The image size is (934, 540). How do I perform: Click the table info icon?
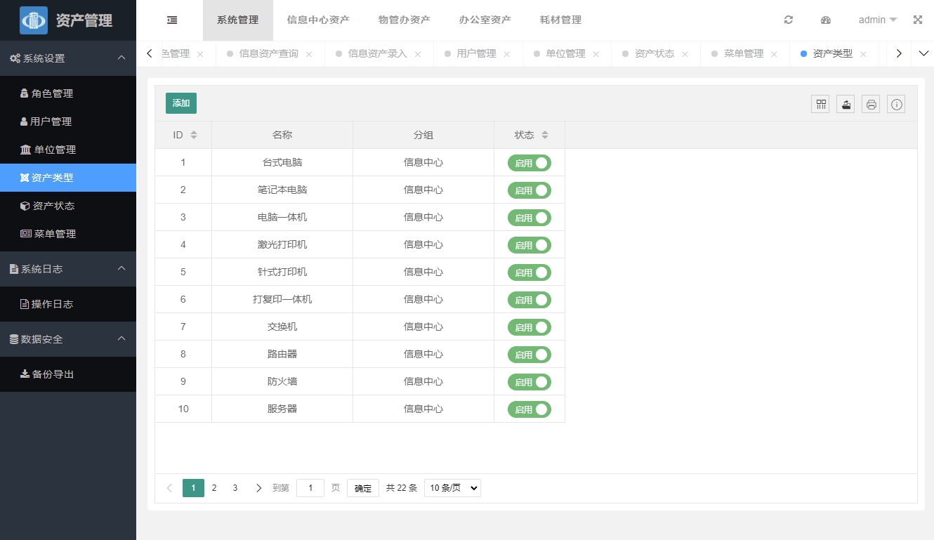[x=896, y=105]
